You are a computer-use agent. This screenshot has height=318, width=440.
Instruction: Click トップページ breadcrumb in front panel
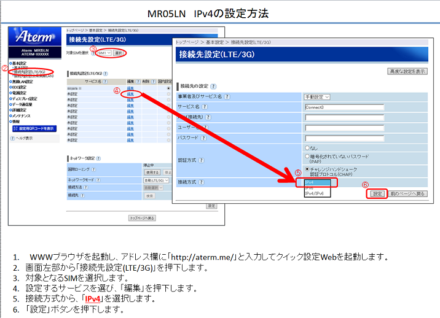[187, 42]
